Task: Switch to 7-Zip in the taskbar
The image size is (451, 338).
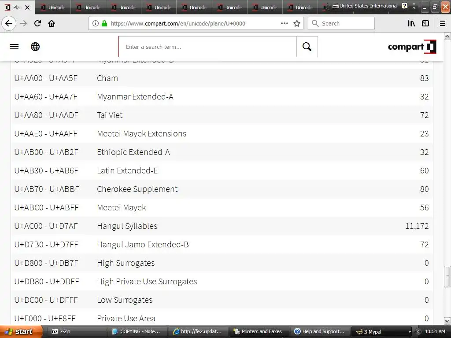Action: point(77,331)
